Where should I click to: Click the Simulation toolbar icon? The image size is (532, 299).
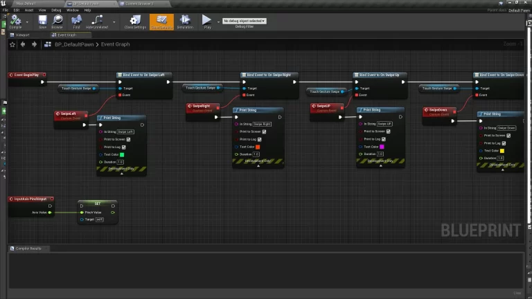point(185,21)
